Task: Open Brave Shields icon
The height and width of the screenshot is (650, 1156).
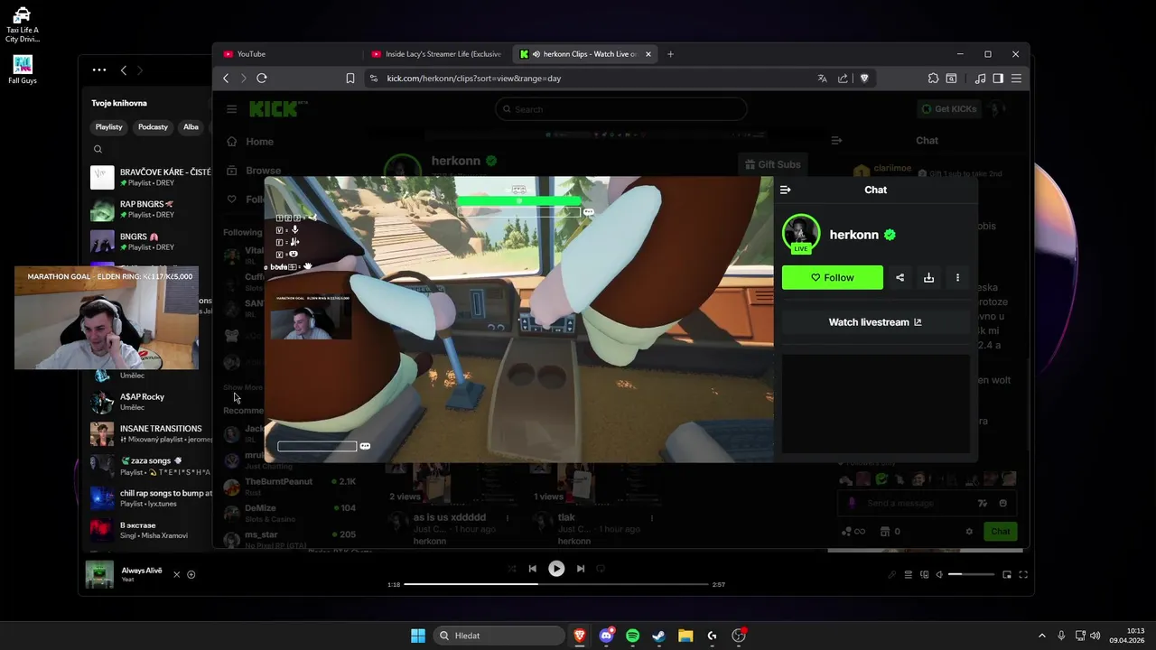Action: pyautogui.click(x=864, y=79)
